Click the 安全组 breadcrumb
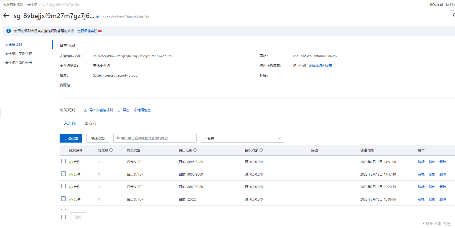This screenshot has height=228, width=455. (32, 5)
